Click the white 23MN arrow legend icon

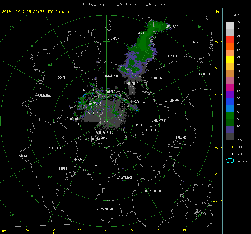230,154
